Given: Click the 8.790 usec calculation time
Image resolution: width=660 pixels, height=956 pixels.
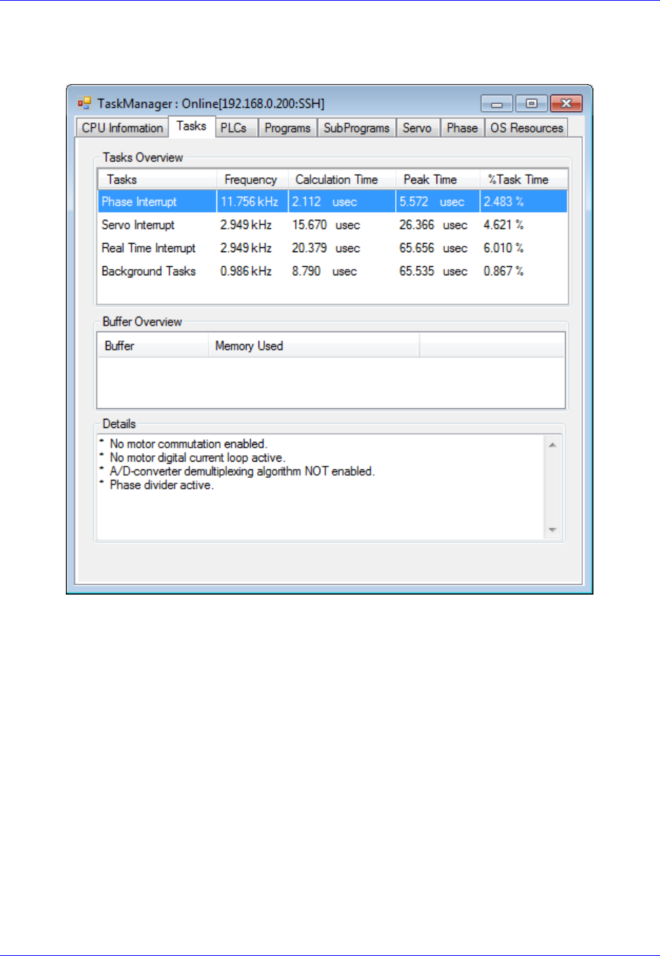Looking at the screenshot, I should click(324, 271).
